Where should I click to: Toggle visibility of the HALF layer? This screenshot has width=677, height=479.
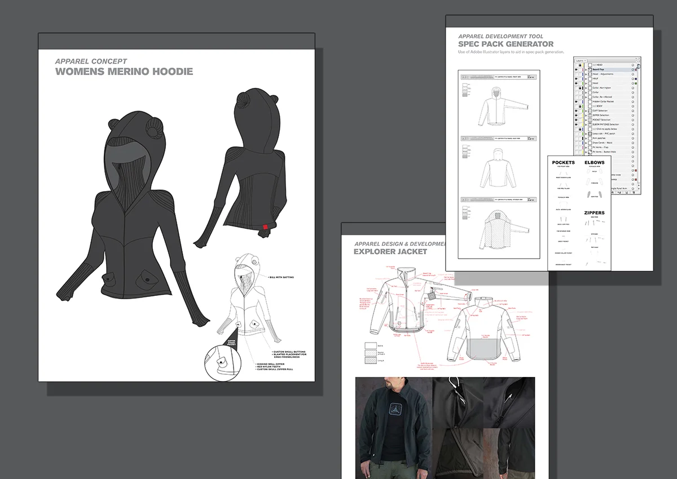[575, 78]
